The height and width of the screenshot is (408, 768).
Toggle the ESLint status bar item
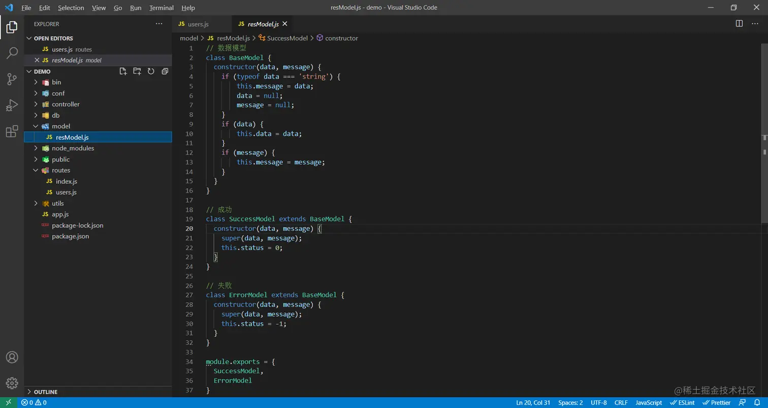[x=682, y=402]
